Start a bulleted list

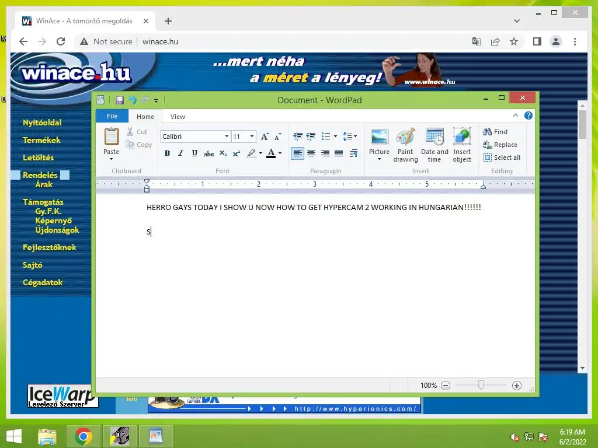point(326,136)
